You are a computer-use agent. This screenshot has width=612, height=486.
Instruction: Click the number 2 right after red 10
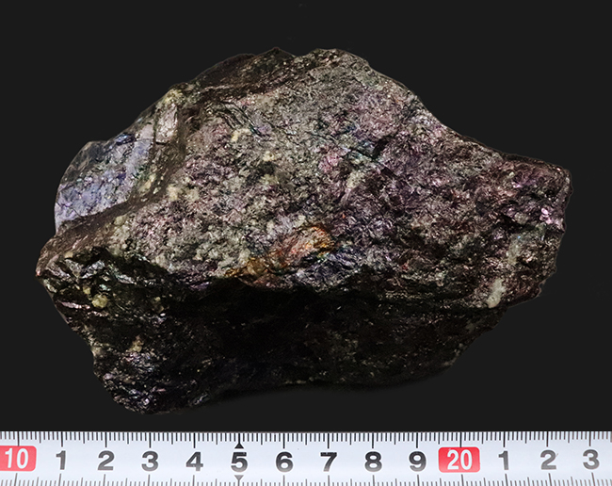(105, 461)
